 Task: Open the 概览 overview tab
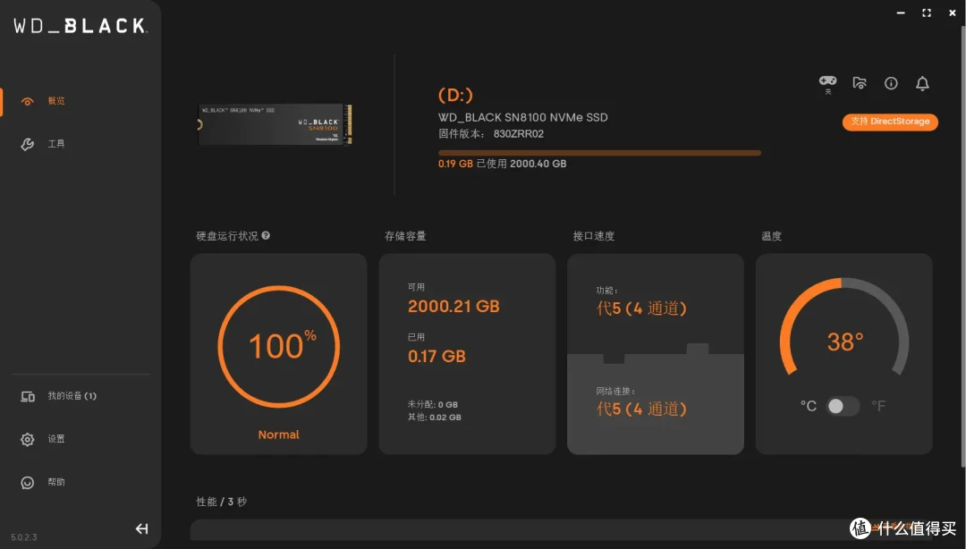56,101
